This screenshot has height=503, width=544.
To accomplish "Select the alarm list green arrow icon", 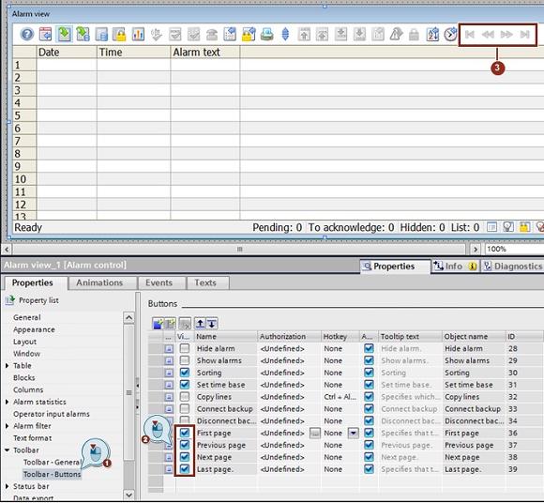I will point(64,35).
